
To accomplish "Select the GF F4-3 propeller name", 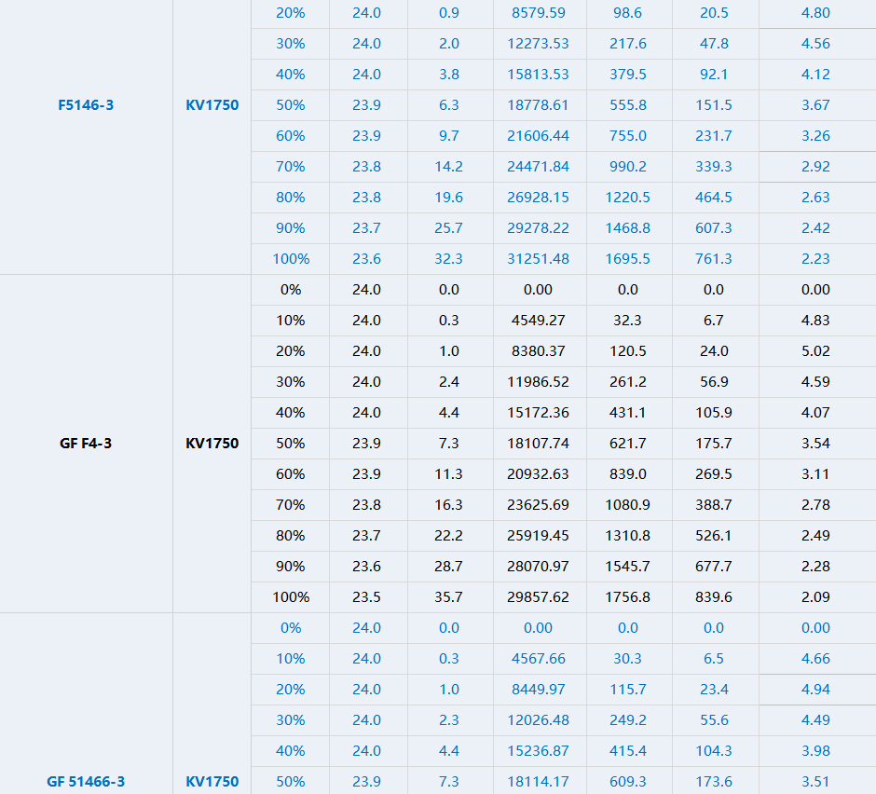I will [x=86, y=444].
